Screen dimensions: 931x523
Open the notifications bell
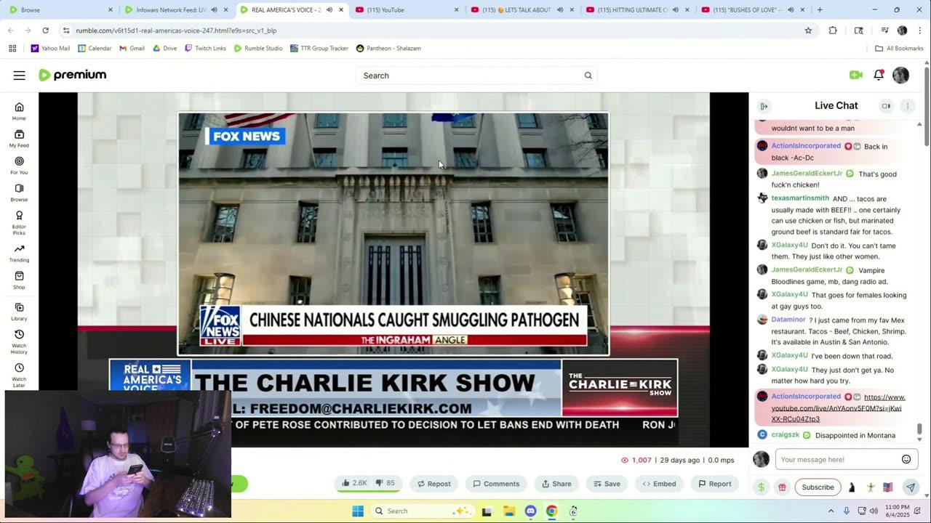click(x=879, y=75)
